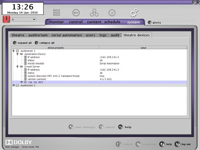Open the control main tab

click(x=76, y=22)
